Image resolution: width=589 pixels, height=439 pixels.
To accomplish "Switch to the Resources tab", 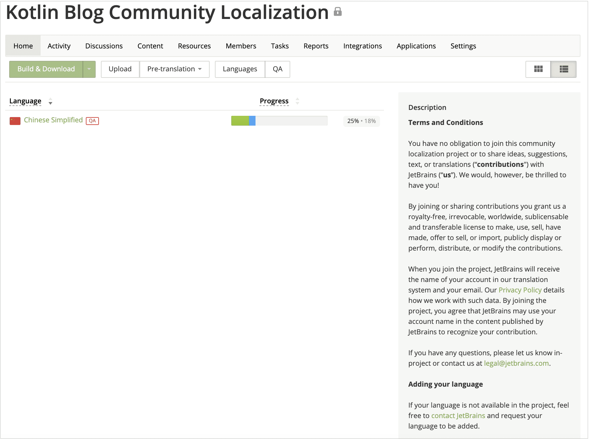I will [x=194, y=46].
